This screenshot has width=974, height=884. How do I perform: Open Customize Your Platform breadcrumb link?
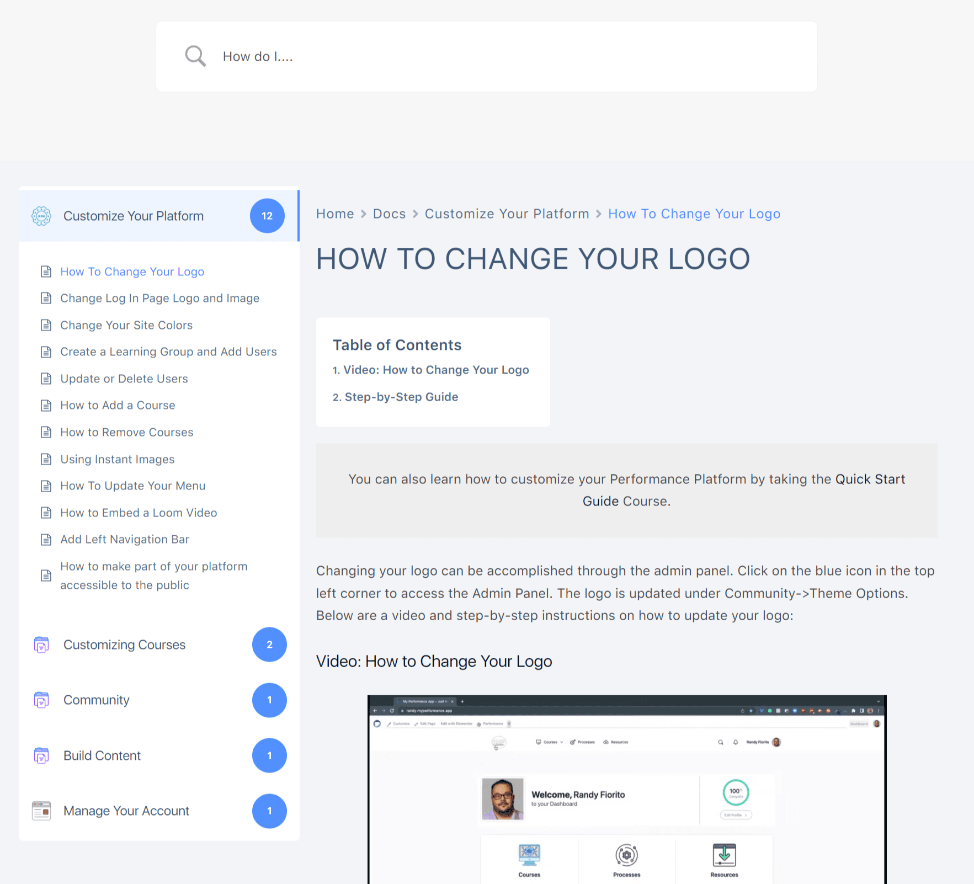pyautogui.click(x=507, y=214)
